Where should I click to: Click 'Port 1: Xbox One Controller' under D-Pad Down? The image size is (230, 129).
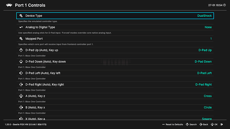click(32, 67)
